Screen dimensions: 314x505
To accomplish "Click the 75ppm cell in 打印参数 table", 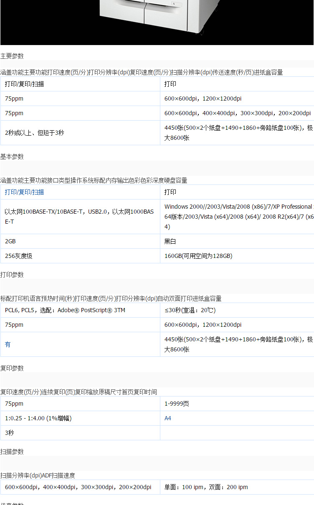I will pos(80,325).
